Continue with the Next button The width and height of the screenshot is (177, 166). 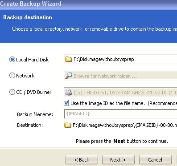118,160
